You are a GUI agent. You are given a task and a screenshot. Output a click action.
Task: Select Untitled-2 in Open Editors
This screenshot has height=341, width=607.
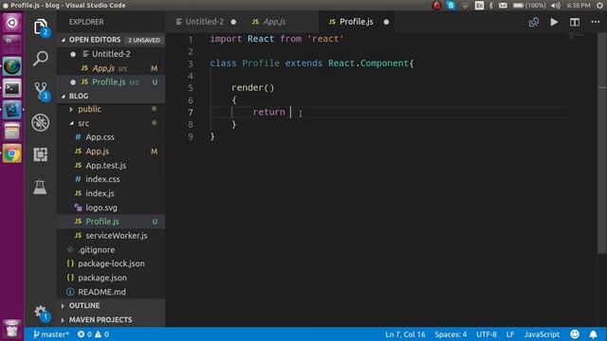111,54
